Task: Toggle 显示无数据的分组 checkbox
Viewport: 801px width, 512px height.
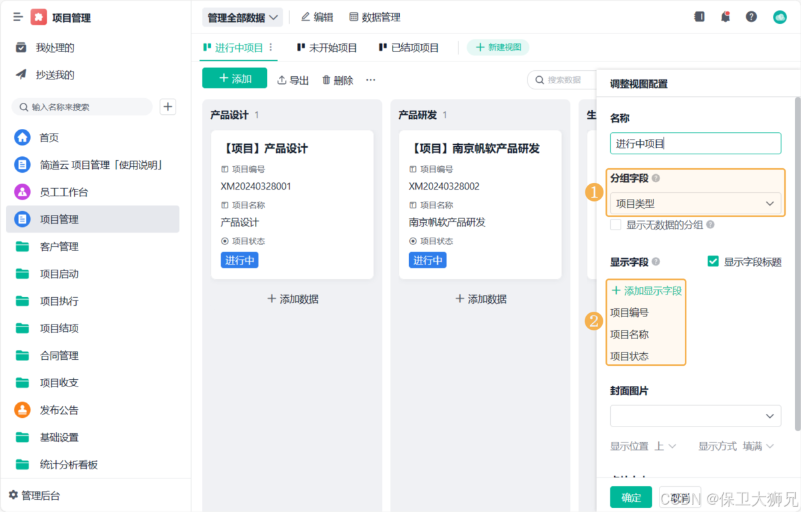Action: click(x=615, y=225)
